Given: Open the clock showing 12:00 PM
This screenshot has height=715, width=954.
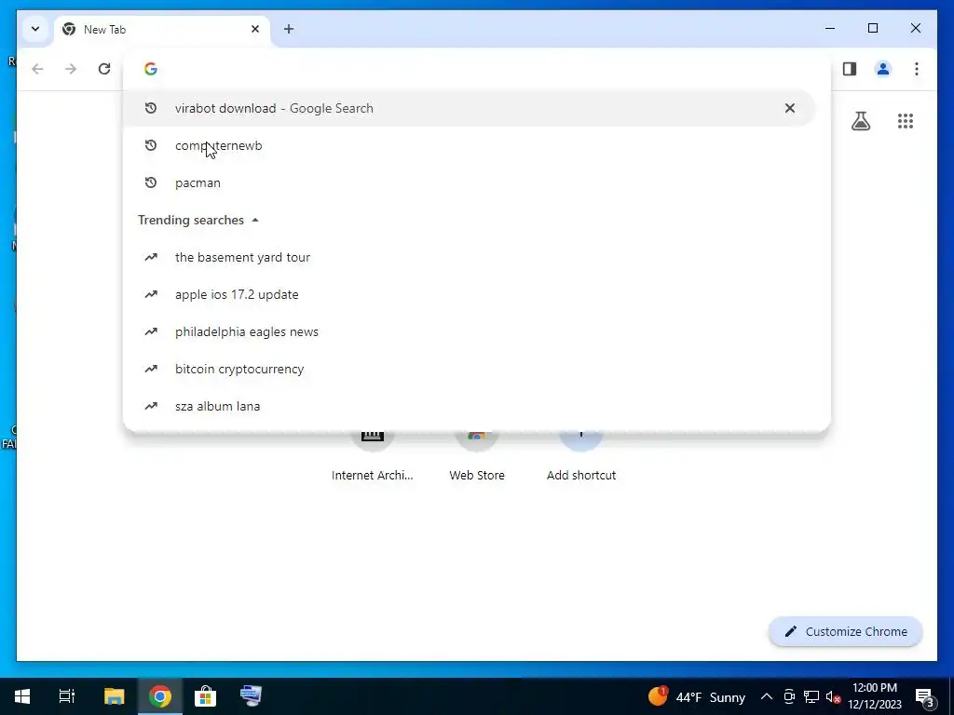Looking at the screenshot, I should click(875, 696).
